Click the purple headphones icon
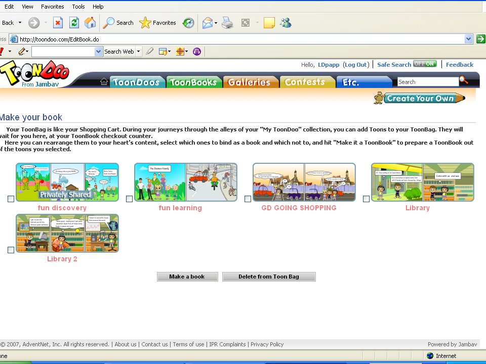Screen dimensions: 486x364 197,52
